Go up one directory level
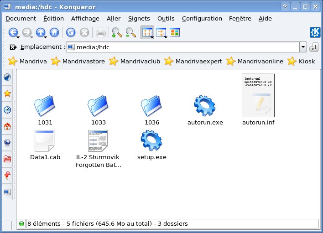Screen dimensions: 323x233 41,32
